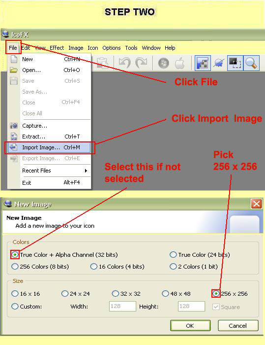Select 16 Colors (4 bits) option
The width and height of the screenshot is (265, 345).
tap(94, 267)
